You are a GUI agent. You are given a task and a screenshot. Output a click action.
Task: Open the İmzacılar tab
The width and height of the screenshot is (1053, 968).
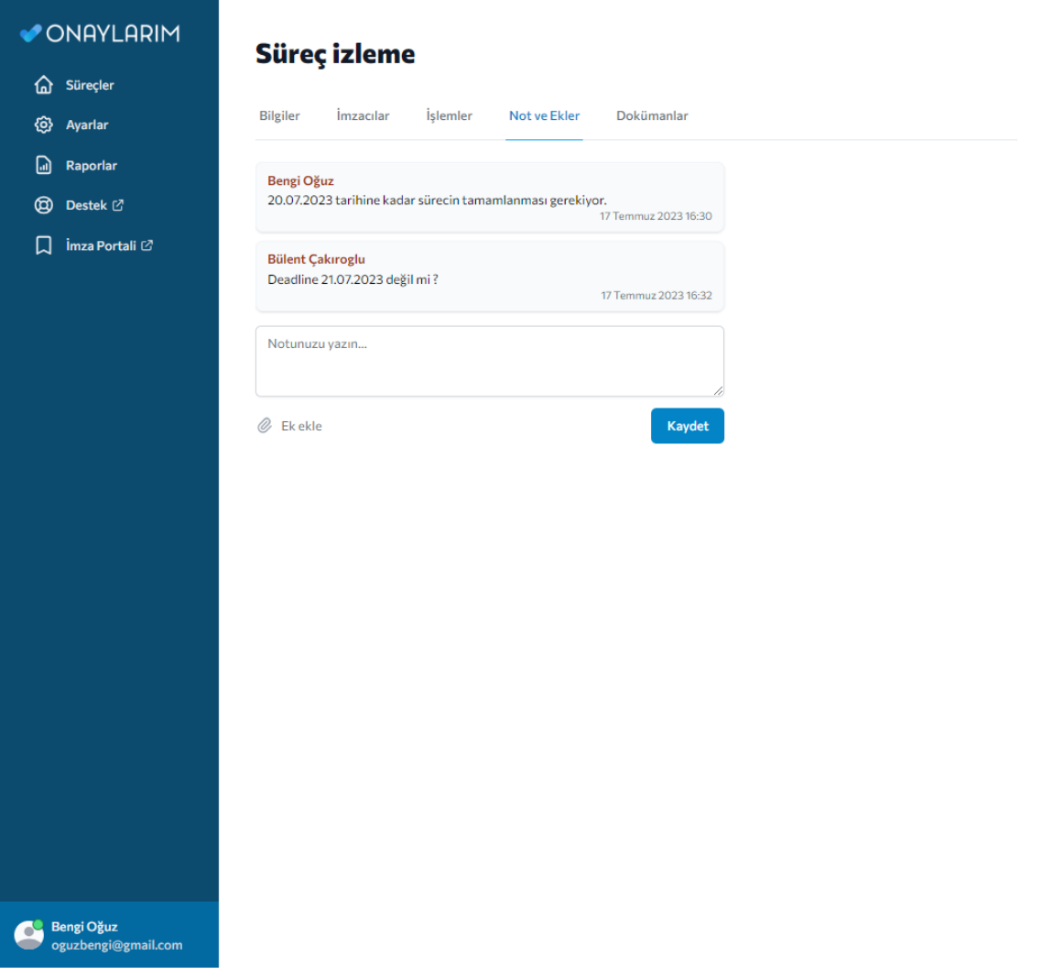click(363, 116)
